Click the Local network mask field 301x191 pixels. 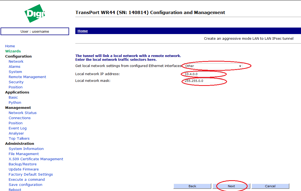tap(203, 81)
